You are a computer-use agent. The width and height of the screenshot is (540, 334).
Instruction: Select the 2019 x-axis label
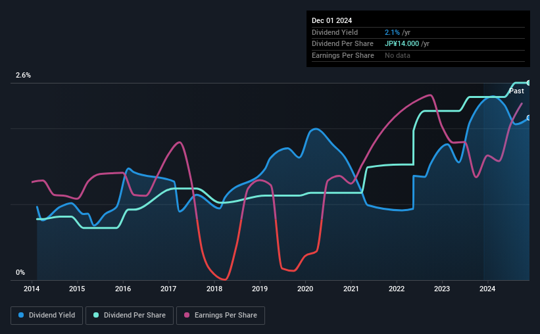[x=260, y=289]
